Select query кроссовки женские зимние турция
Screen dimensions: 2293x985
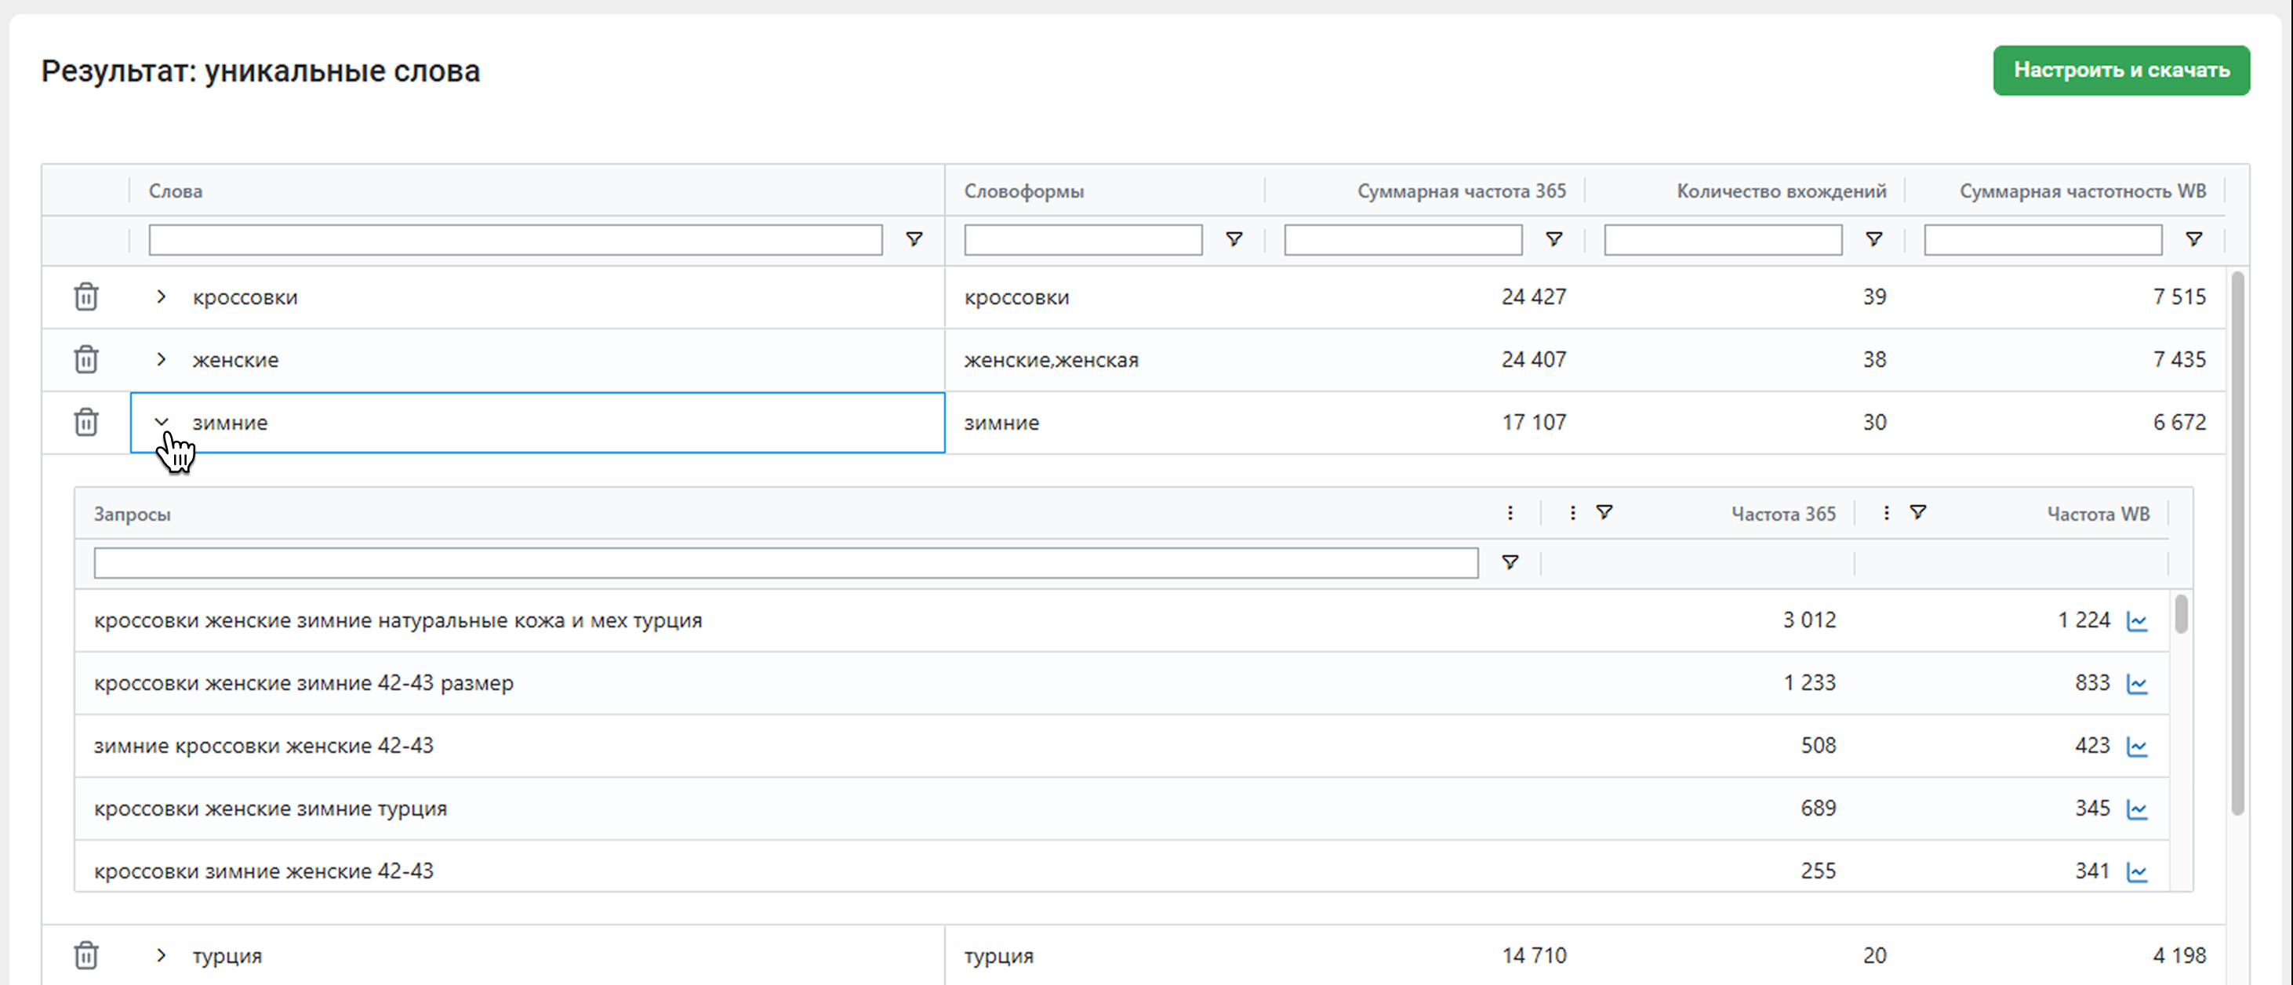pos(271,809)
